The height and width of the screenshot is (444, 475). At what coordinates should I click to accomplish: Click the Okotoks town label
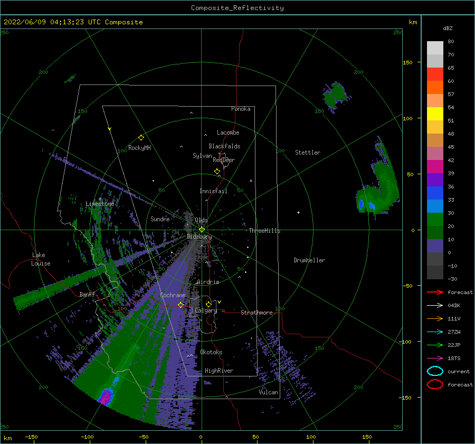tap(211, 352)
